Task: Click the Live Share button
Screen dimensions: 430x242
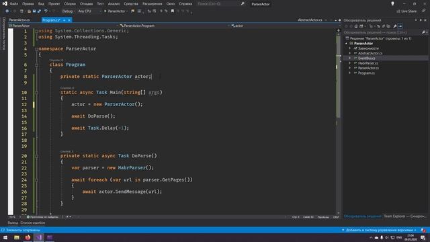Action: click(406, 11)
